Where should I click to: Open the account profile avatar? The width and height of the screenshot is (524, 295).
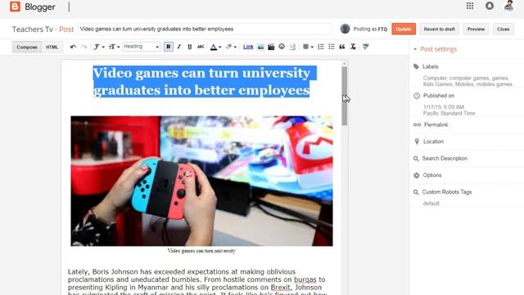(509, 6)
